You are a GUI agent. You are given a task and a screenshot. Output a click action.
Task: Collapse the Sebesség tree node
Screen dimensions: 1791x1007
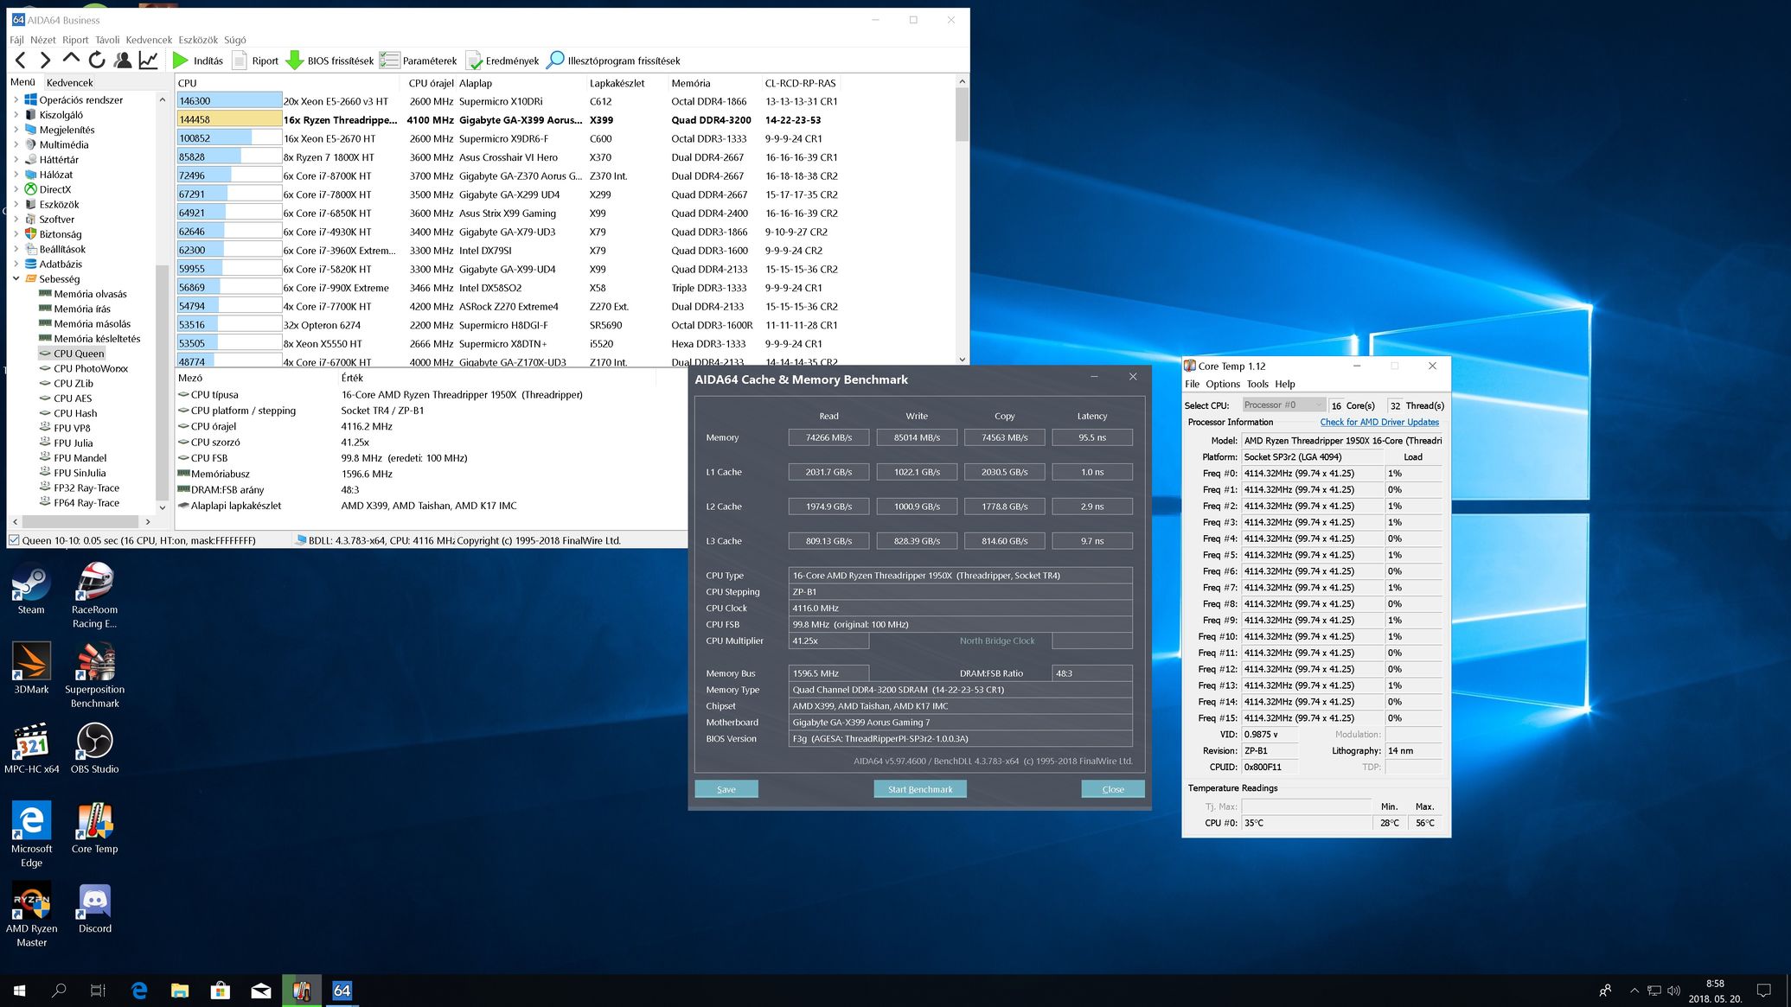click(x=16, y=278)
